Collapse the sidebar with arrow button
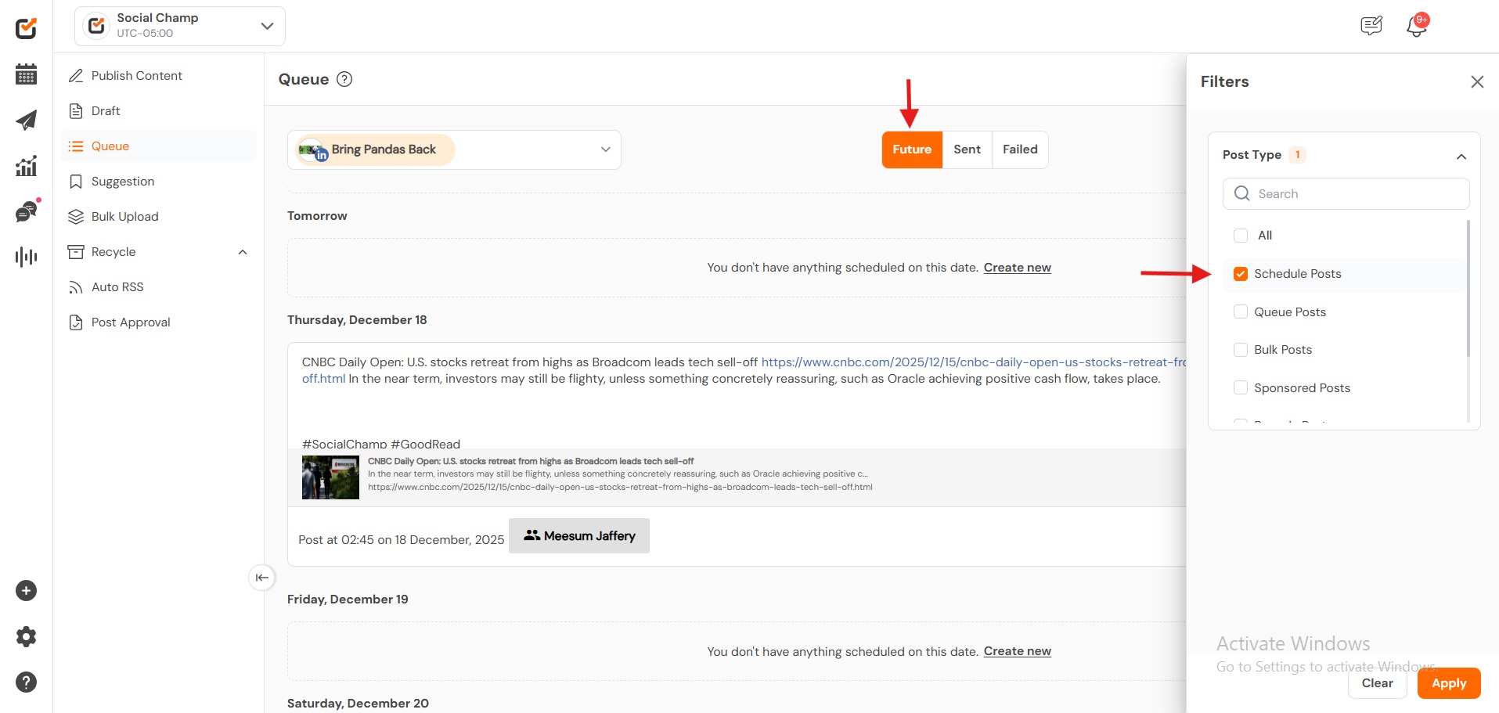 (261, 578)
